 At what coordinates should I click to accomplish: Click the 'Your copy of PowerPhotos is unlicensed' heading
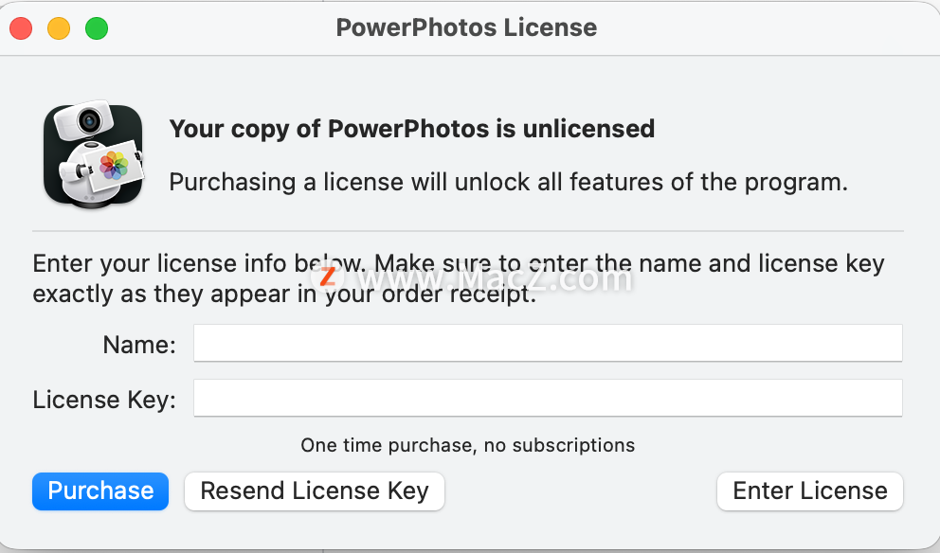pyautogui.click(x=411, y=129)
